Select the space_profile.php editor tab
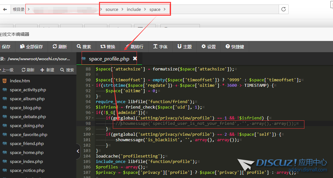 coord(109,59)
